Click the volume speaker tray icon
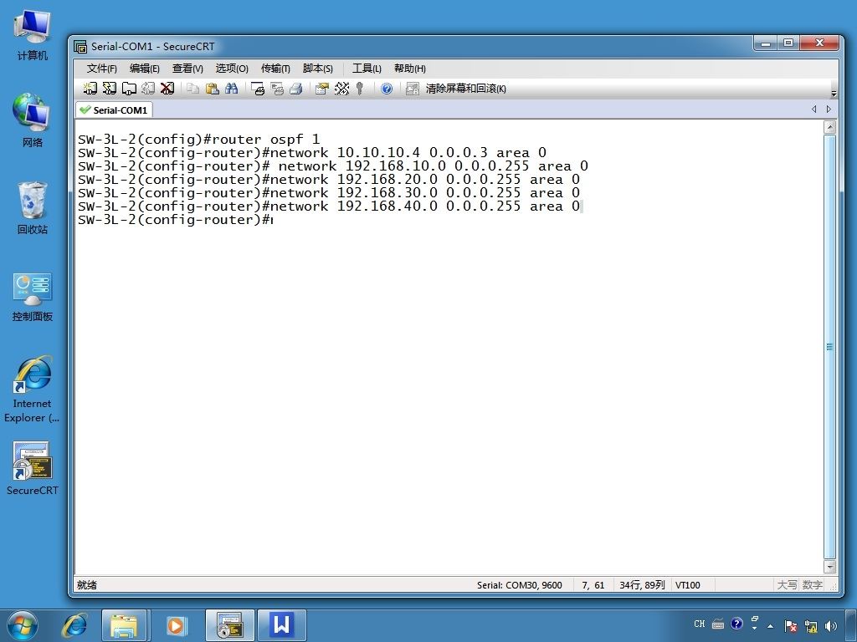 [831, 625]
